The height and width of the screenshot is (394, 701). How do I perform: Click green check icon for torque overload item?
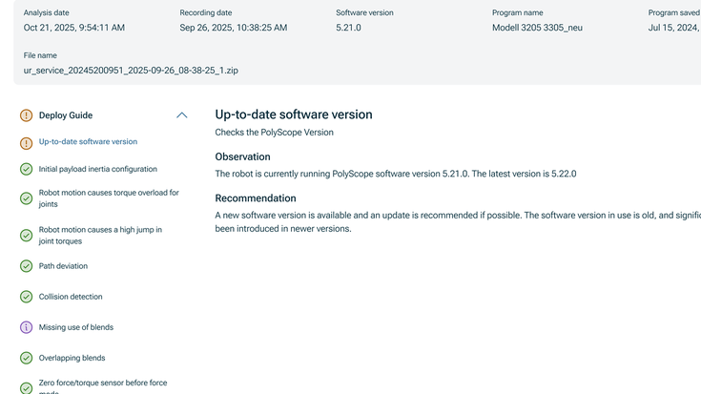tap(26, 198)
